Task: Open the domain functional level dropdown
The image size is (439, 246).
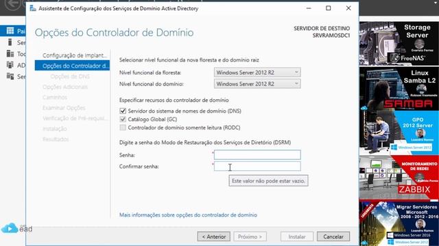Action: [257, 83]
